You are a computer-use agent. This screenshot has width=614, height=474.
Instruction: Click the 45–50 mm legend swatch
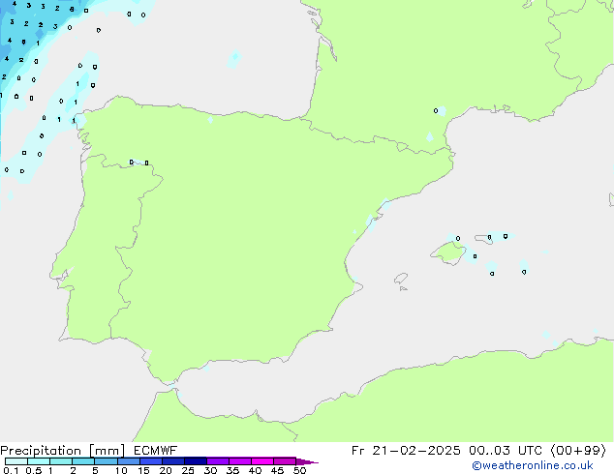pyautogui.click(x=285, y=461)
